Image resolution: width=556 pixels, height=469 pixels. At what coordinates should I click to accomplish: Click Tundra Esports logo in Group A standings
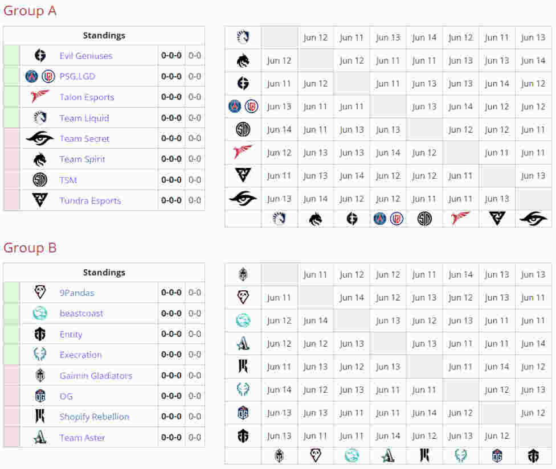coord(40,200)
